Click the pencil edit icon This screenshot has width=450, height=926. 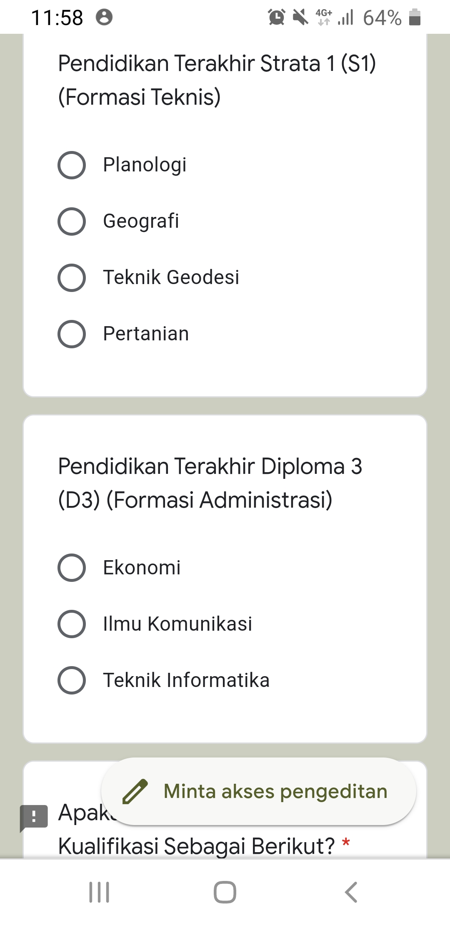[135, 791]
